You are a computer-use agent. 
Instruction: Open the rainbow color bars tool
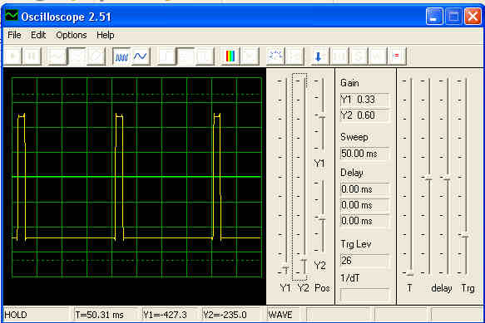coord(230,56)
